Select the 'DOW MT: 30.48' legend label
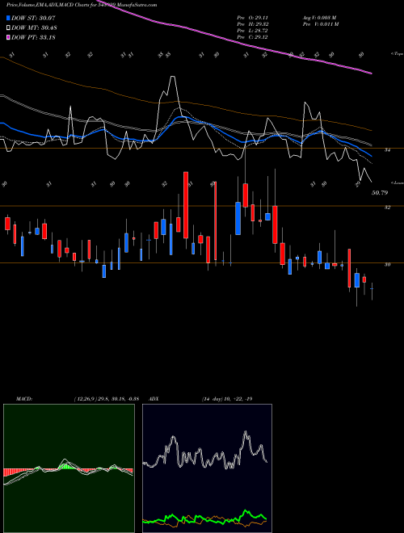The height and width of the screenshot is (533, 404). tap(34, 28)
